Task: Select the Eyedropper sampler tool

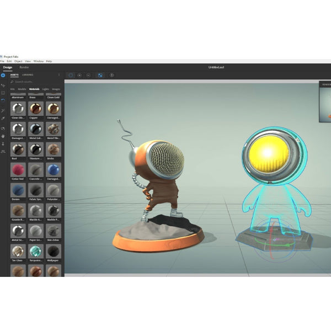Action: (x=3, y=118)
